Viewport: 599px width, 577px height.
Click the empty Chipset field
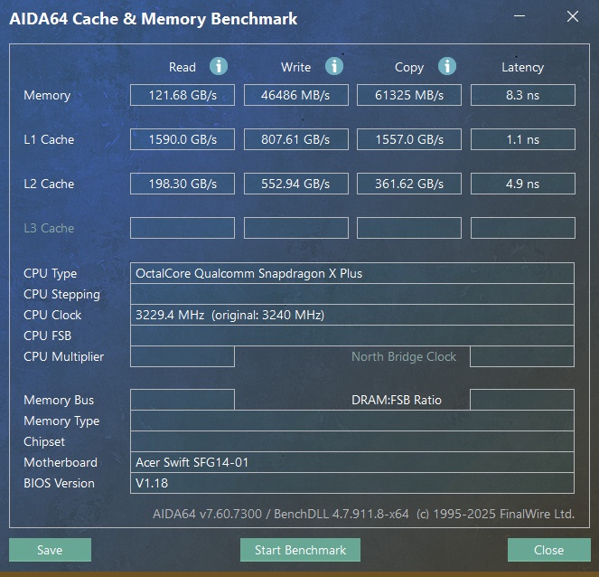(352, 441)
